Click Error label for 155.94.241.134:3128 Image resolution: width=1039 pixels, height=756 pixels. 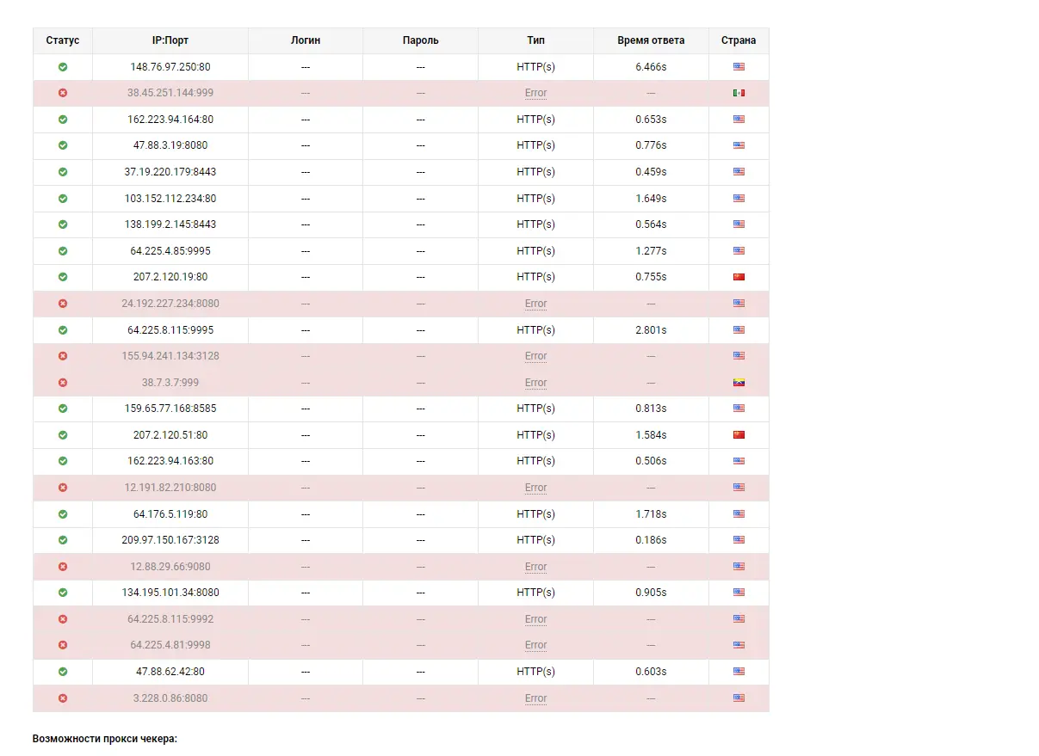pos(535,356)
